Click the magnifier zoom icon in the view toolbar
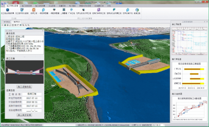209x127 pixels. 23,25
